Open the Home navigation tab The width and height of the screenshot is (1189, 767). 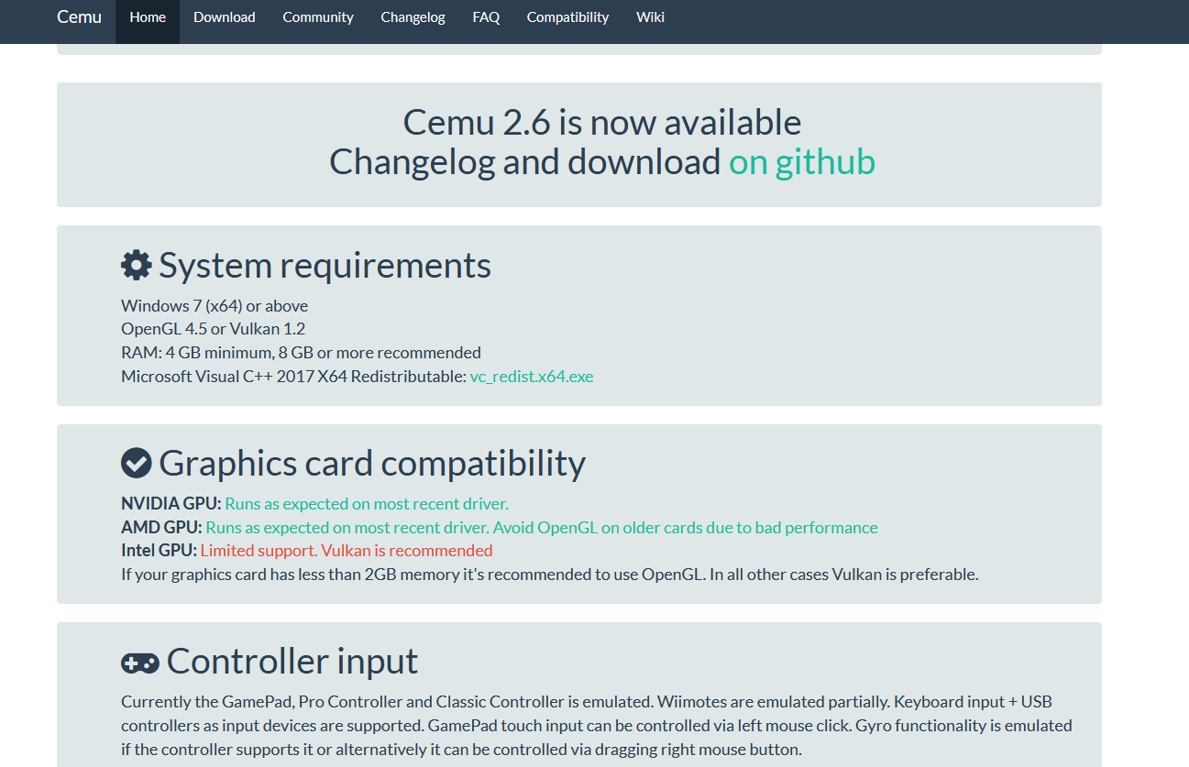pyautogui.click(x=148, y=17)
